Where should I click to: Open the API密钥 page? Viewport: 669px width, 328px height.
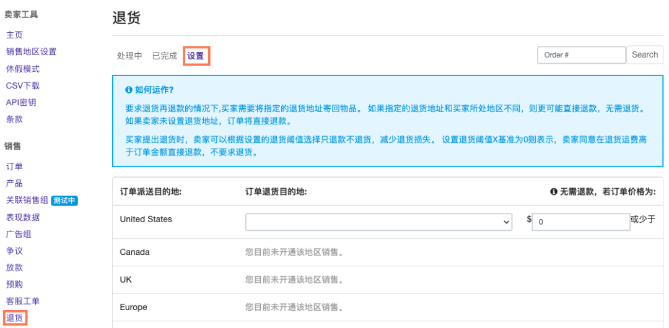[21, 102]
